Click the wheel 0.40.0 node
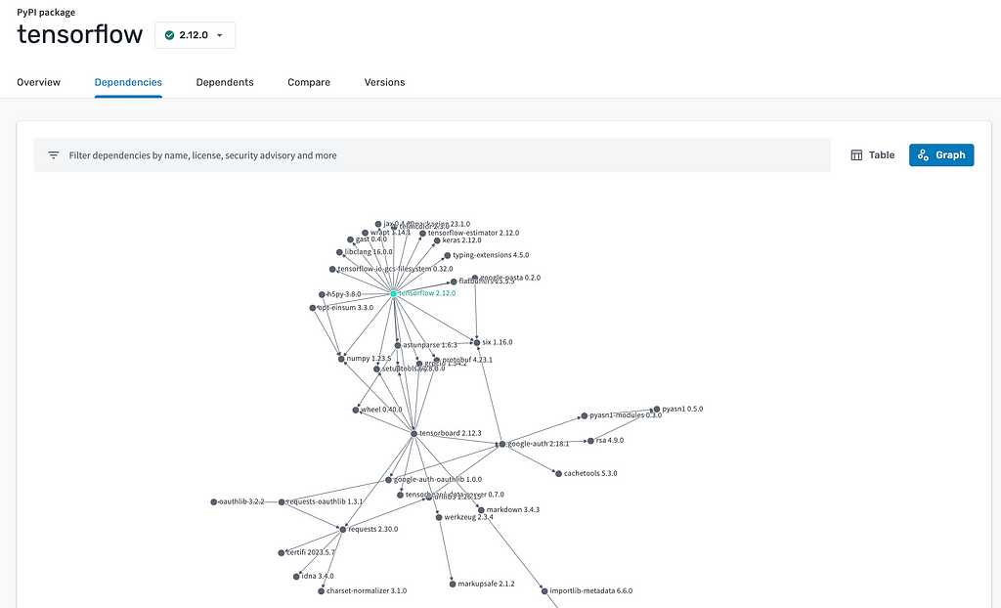The width and height of the screenshot is (1001, 608). pyautogui.click(x=356, y=410)
